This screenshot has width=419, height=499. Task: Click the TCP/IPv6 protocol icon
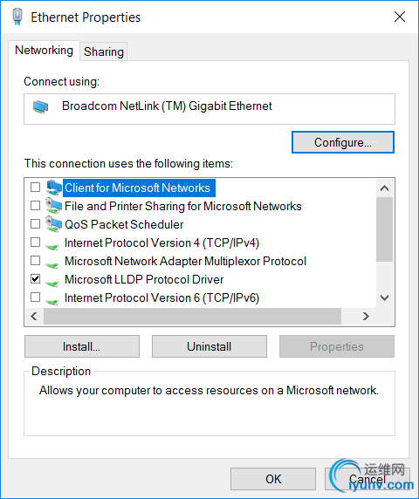tap(52, 301)
